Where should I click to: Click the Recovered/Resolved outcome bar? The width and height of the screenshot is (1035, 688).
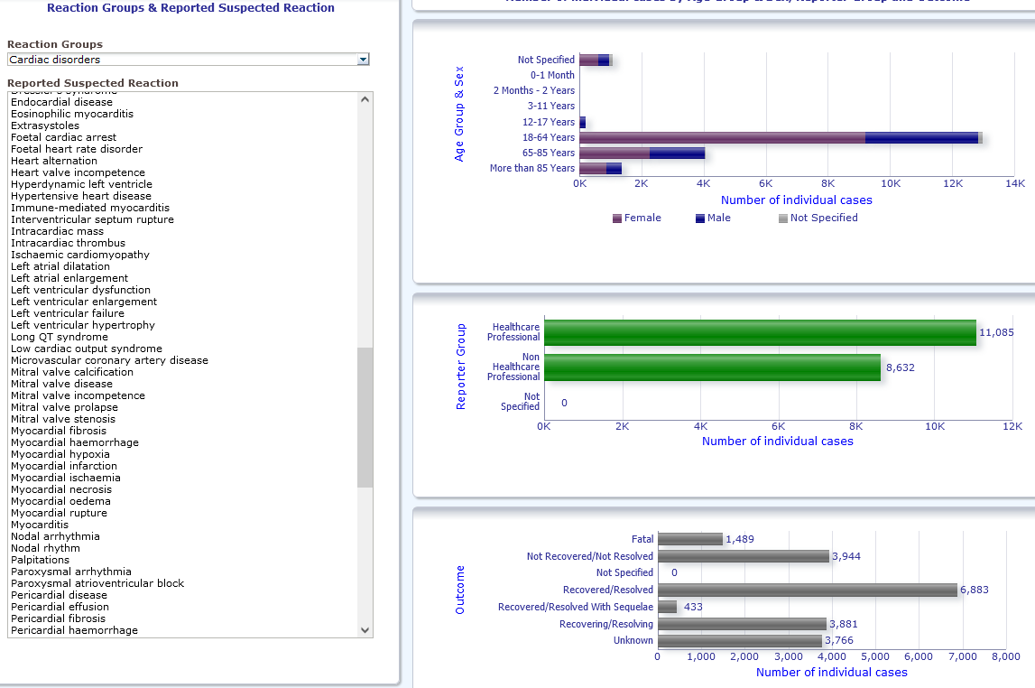[808, 590]
